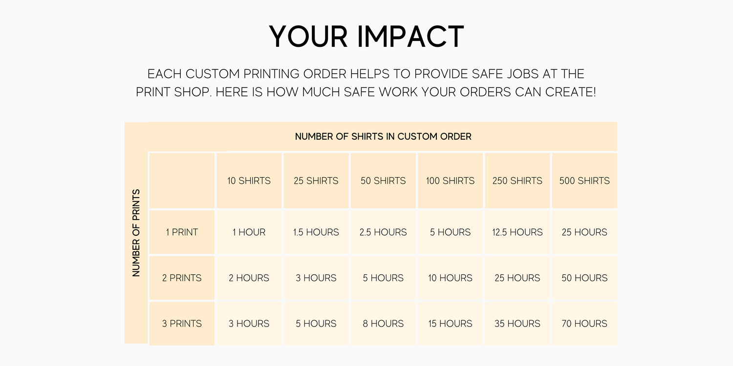733x366 pixels.
Task: Click the 50 SHIRTS column header
Action: [x=383, y=181]
